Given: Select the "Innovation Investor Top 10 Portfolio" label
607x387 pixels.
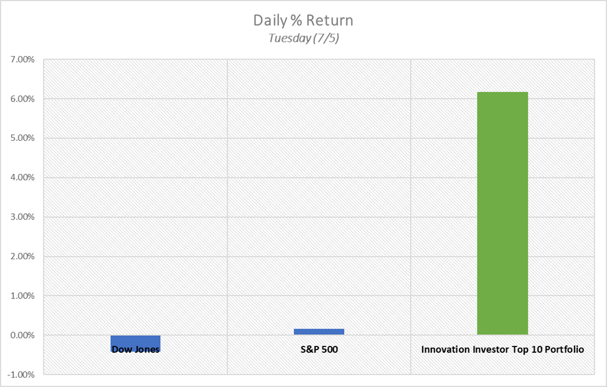Looking at the screenshot, I should pos(502,350).
